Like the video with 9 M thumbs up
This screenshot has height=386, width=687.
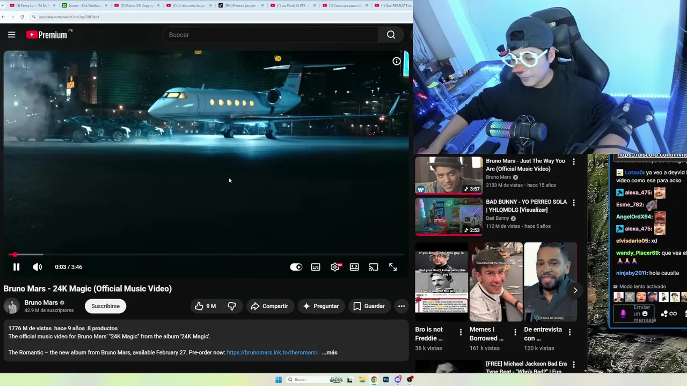pyautogui.click(x=206, y=306)
